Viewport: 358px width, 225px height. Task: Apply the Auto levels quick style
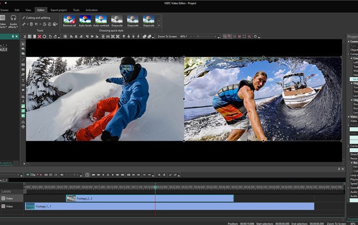pyautogui.click(x=85, y=21)
